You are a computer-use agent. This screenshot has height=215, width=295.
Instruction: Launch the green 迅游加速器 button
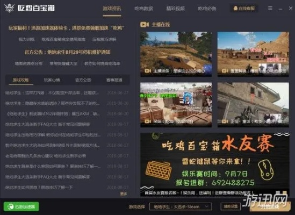pyautogui.click(x=21, y=206)
